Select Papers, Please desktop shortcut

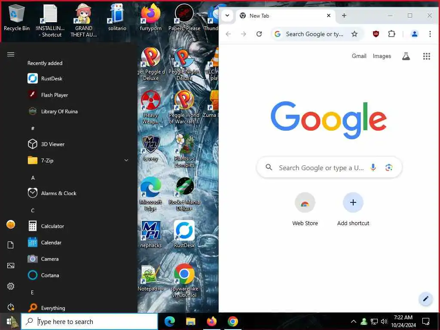184,17
